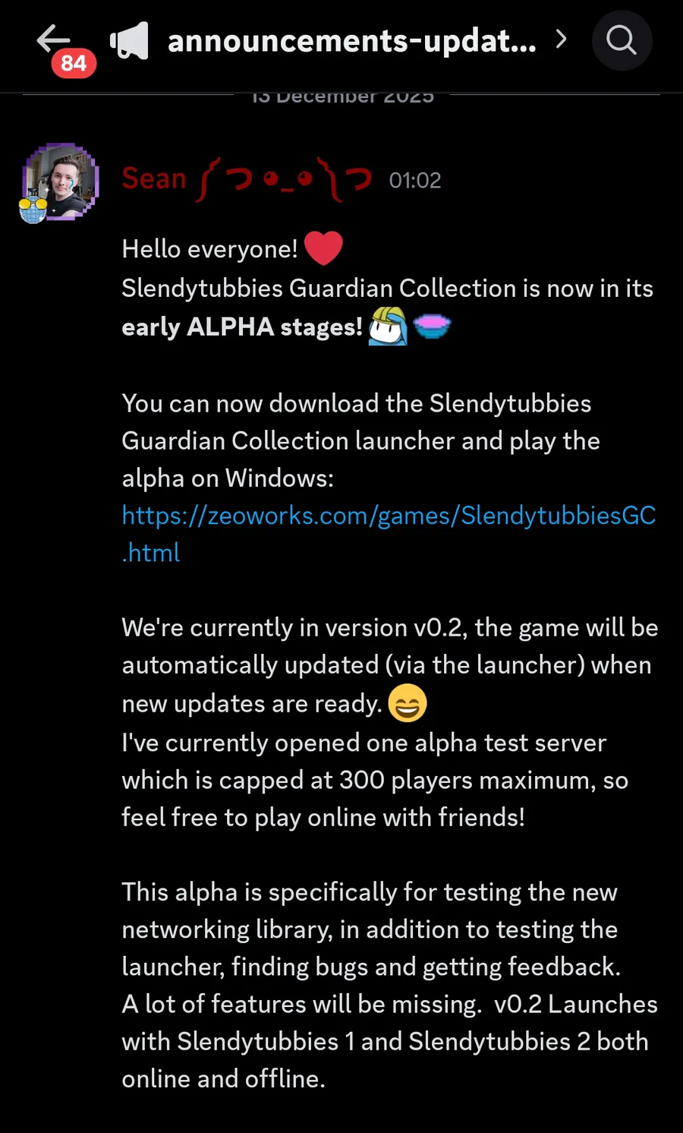Open search with the magnifying glass icon

pos(622,40)
